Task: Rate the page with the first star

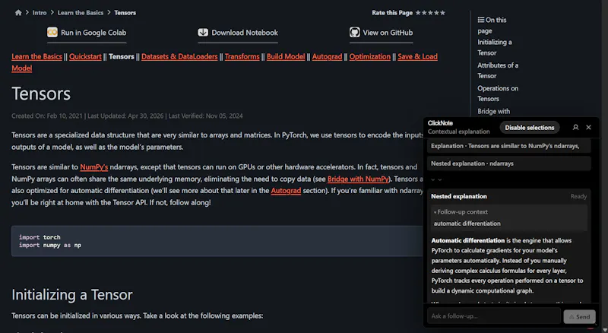Action: point(418,13)
